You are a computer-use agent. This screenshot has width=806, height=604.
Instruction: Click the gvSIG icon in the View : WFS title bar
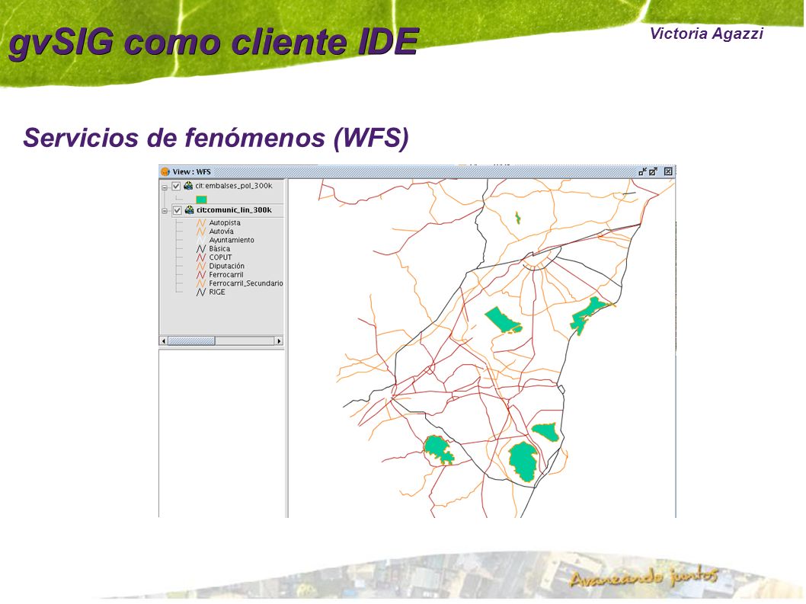pos(165,171)
